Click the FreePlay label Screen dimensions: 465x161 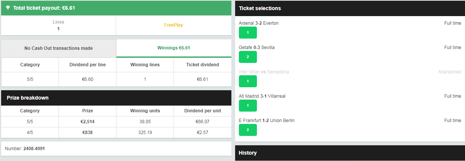pos(174,25)
